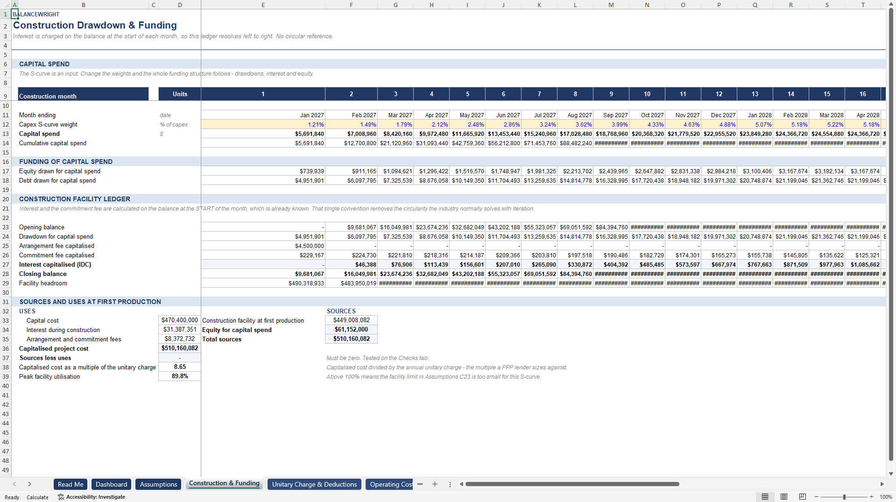Click horizontal scrollbar left arrow
The image size is (896, 502).
pyautogui.click(x=461, y=484)
